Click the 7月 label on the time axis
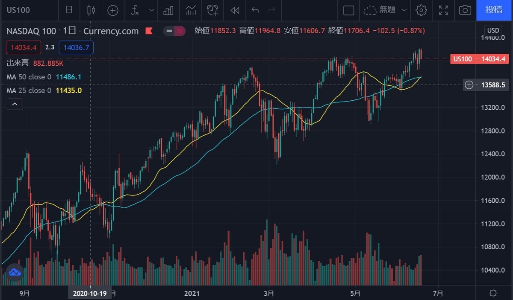 pyautogui.click(x=438, y=293)
